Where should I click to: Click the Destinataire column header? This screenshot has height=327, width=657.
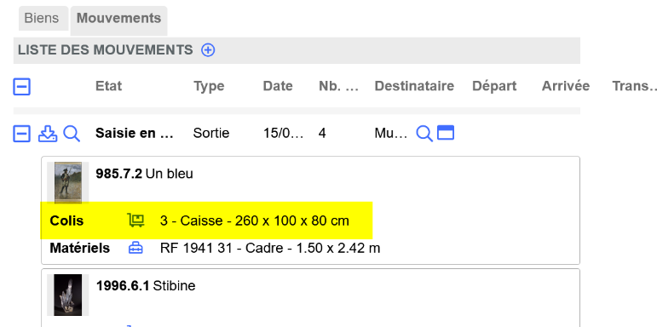(x=414, y=86)
